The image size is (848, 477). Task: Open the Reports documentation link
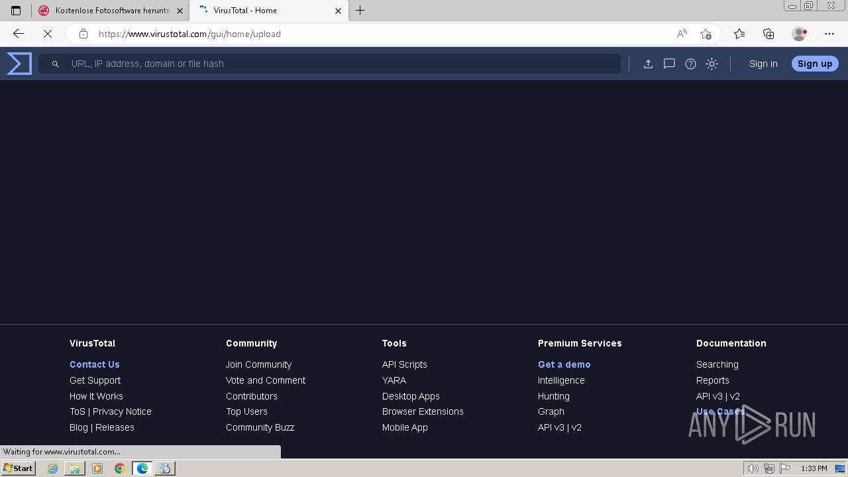(x=713, y=380)
